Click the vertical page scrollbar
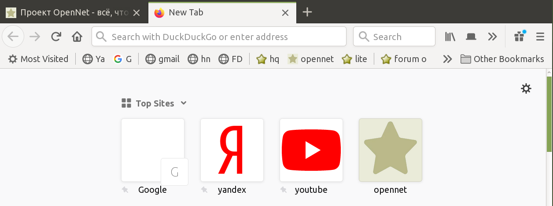553x206 pixels. click(x=549, y=114)
